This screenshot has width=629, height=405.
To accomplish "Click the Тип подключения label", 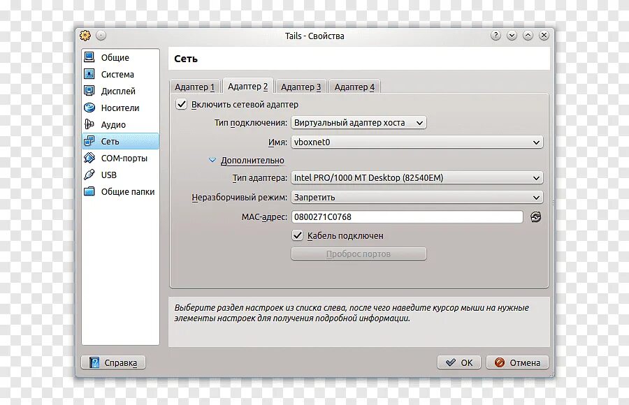I will (x=251, y=123).
